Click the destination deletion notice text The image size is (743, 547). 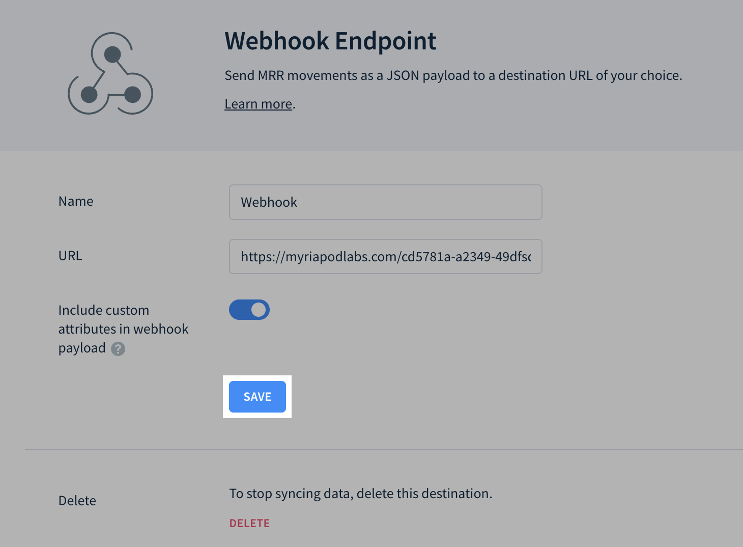coord(360,493)
